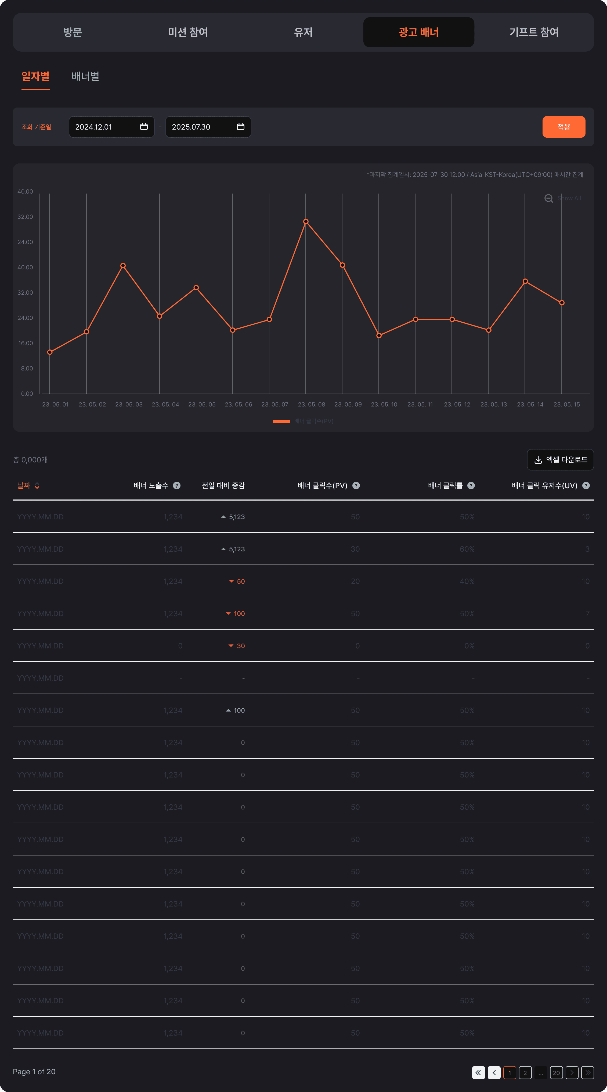This screenshot has height=1092, width=607.
Task: Click the 적용 apply button
Action: point(563,127)
